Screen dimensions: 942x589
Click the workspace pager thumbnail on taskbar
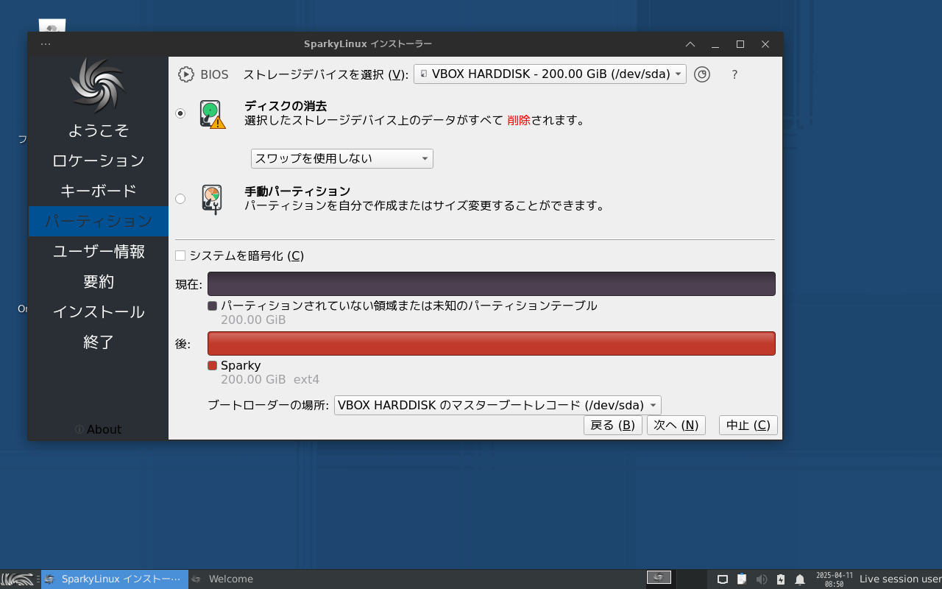[x=659, y=578]
